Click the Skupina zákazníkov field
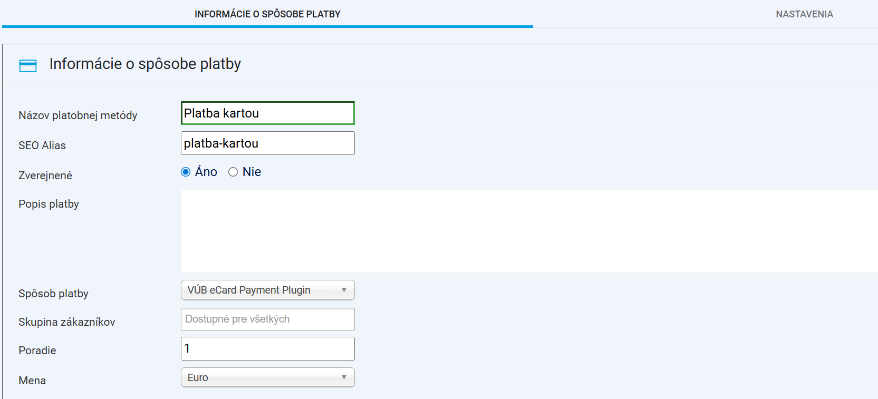This screenshot has width=878, height=399. 267,319
